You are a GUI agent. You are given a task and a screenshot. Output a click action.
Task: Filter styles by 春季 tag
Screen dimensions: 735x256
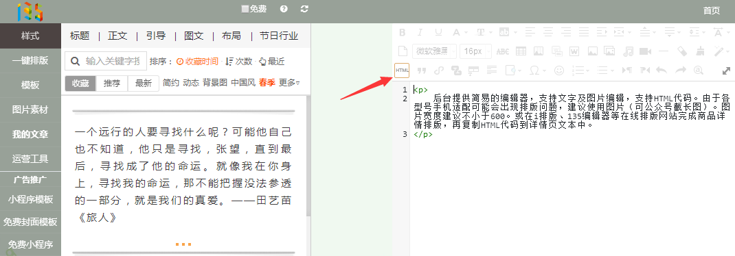267,83
